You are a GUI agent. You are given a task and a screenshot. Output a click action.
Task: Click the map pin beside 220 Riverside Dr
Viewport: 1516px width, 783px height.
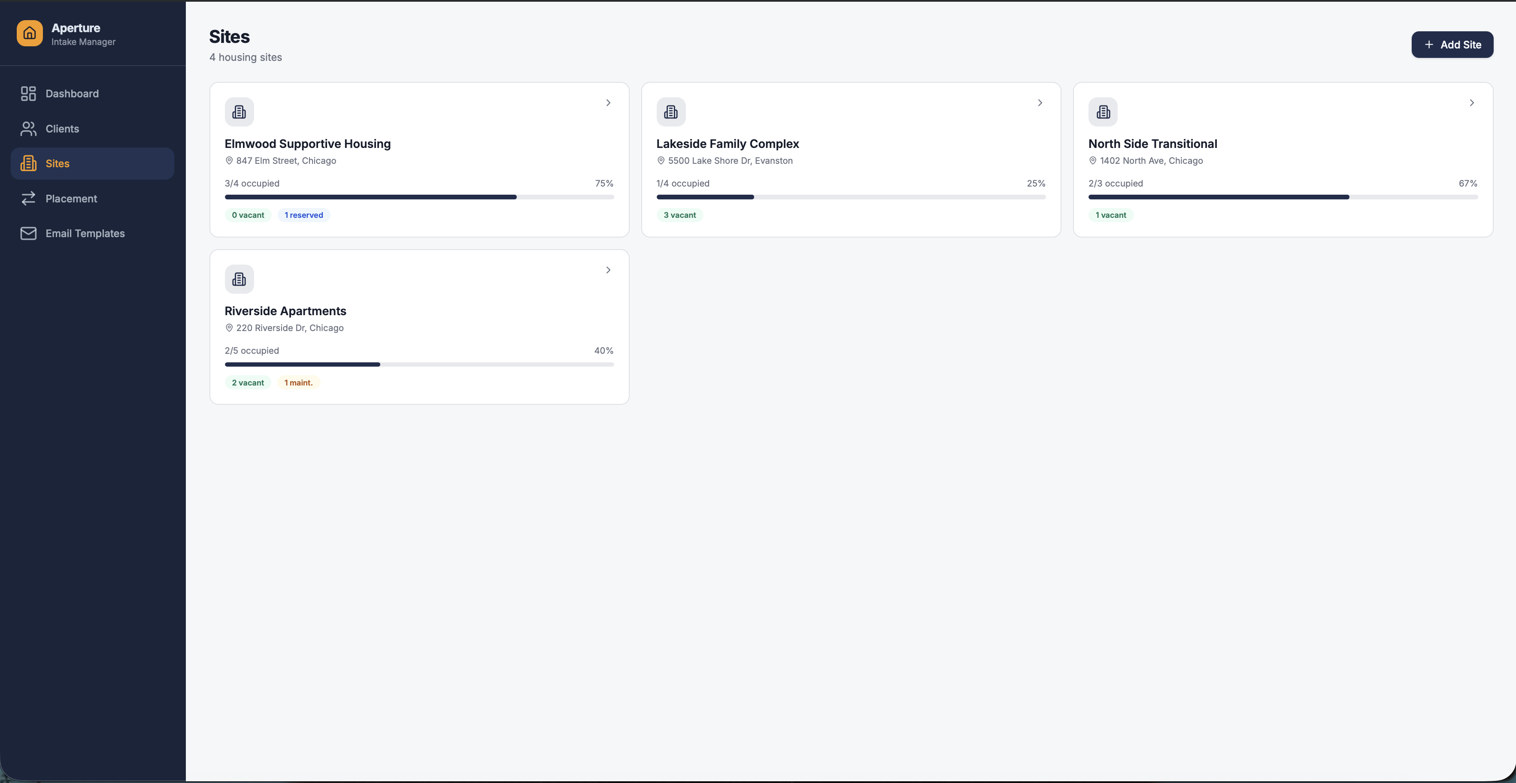229,328
